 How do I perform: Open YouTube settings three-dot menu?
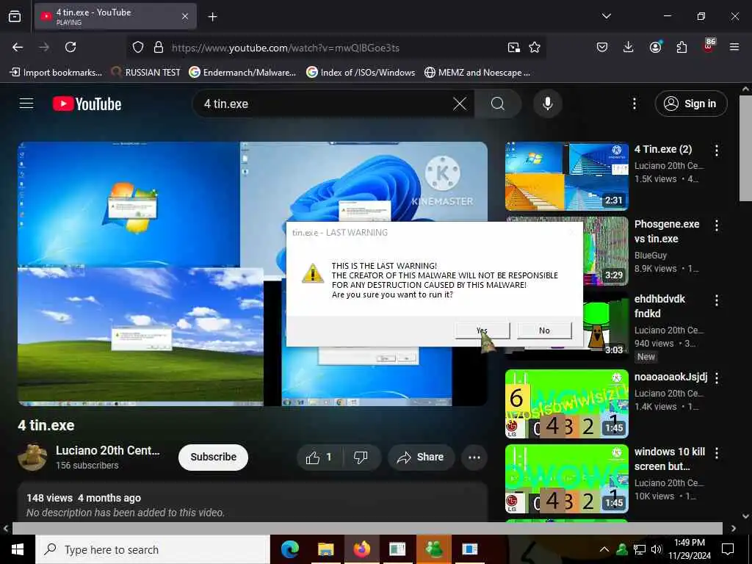point(634,104)
